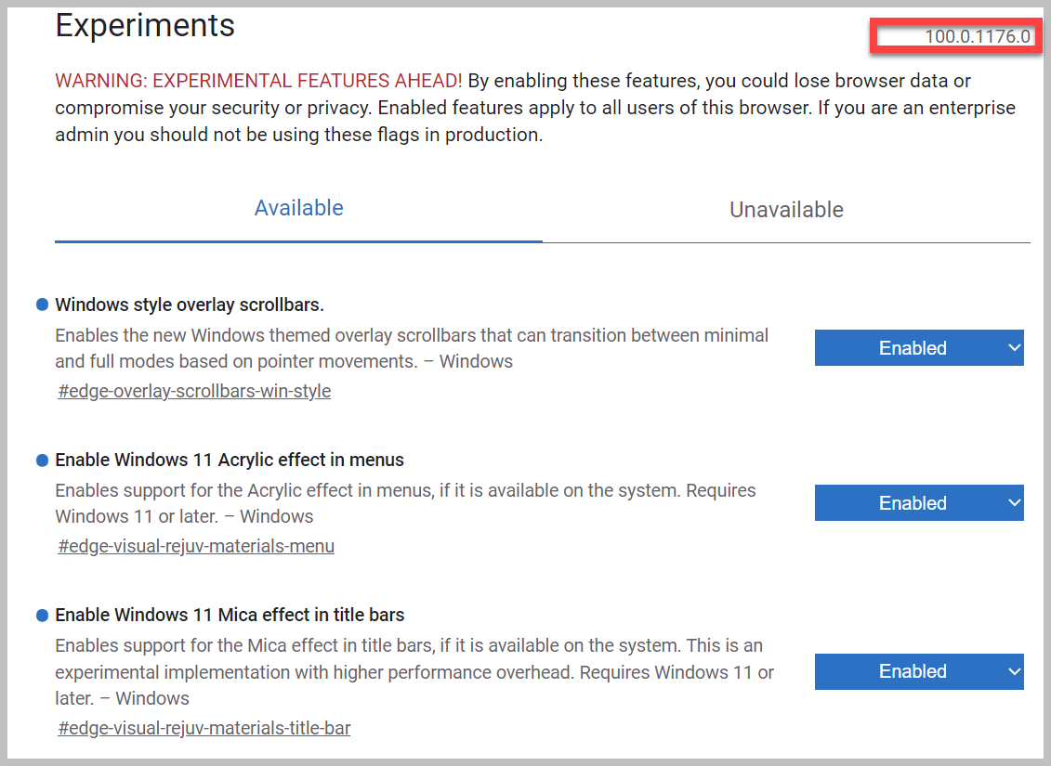Click blue dot beside Mica effect flag
The image size is (1051, 766).
(42, 615)
